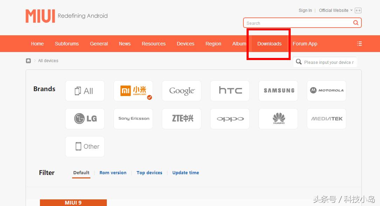Open the General nav item
The height and width of the screenshot is (206, 380).
99,44
